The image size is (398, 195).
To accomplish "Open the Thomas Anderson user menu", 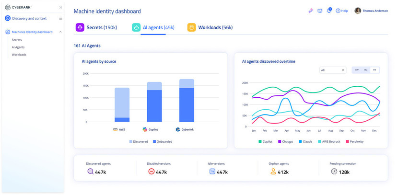I will tap(371, 11).
